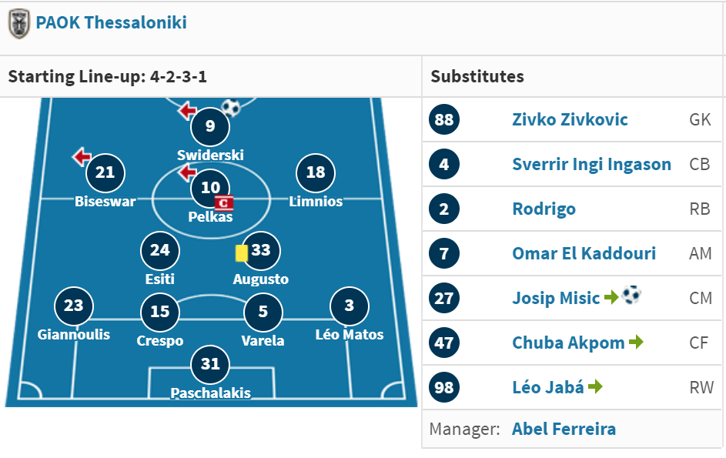This screenshot has height=458, width=726.
Task: Click the green substituted-in arrow beside Chuba Akpom
Action: click(636, 342)
